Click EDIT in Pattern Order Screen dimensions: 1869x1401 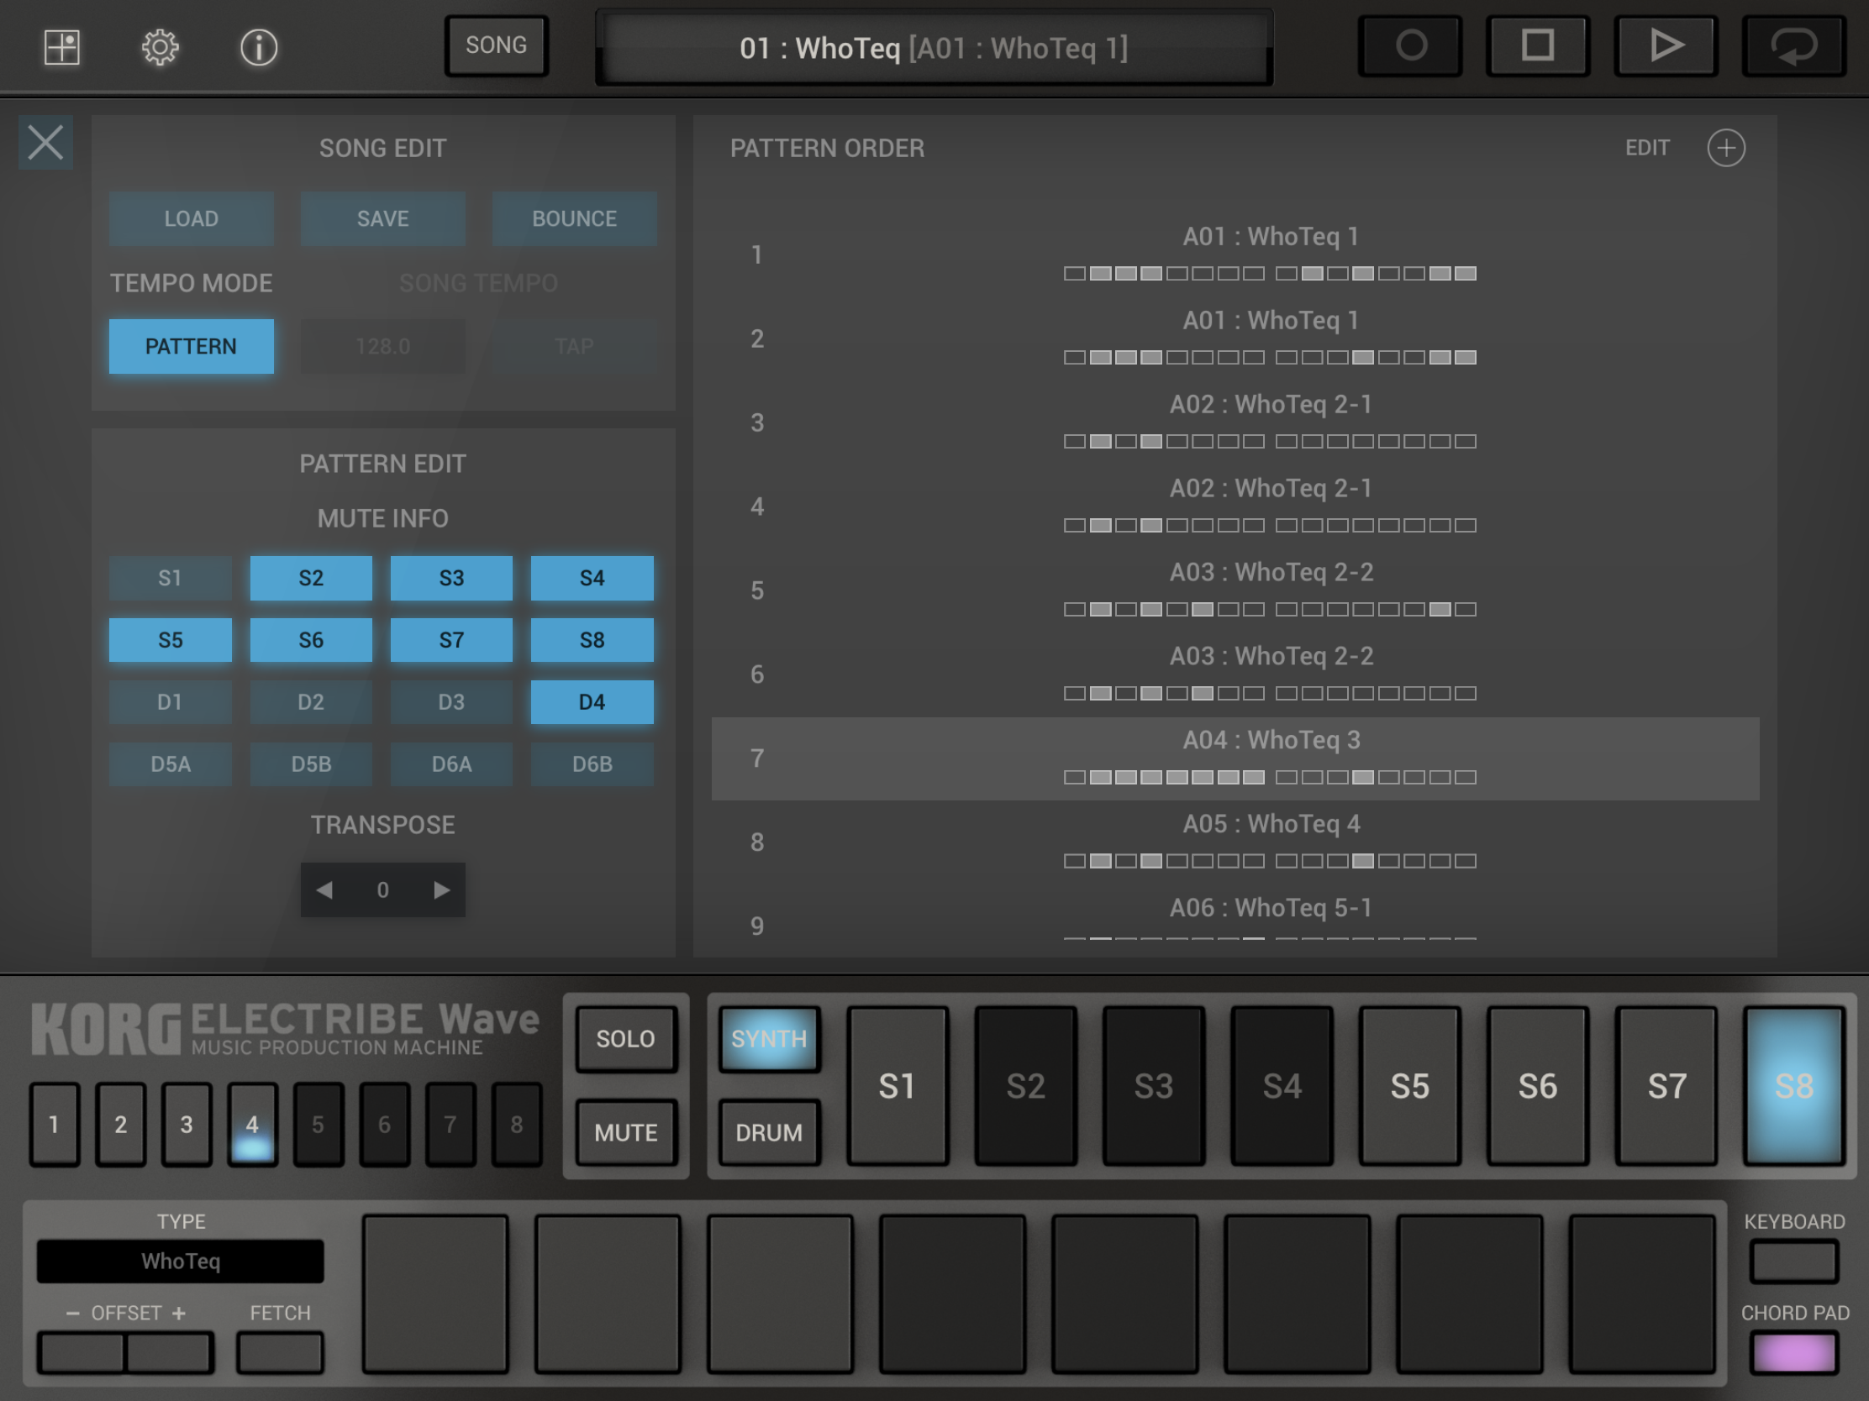1647,148
